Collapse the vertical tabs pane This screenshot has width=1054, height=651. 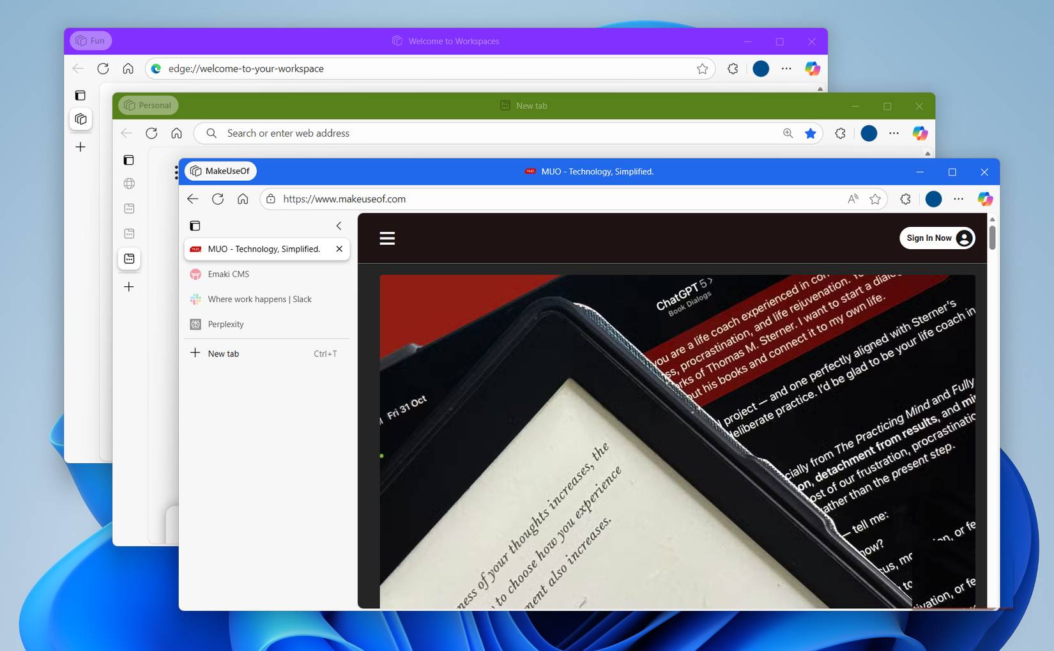pos(339,226)
